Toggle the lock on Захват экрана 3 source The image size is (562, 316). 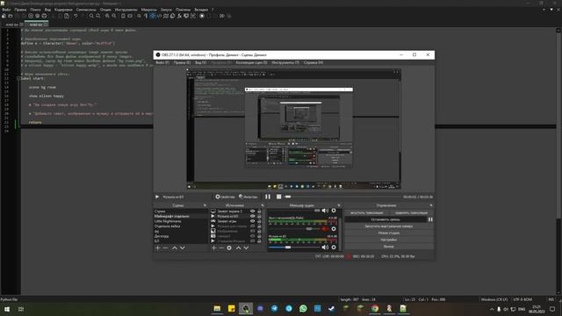tap(259, 211)
